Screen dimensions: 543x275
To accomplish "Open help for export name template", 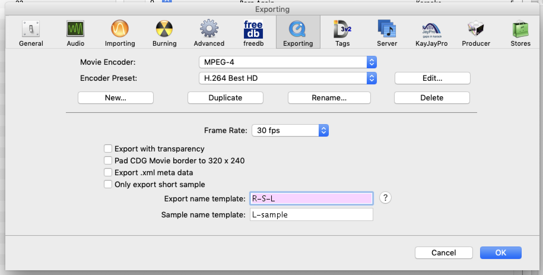I will tap(385, 198).
